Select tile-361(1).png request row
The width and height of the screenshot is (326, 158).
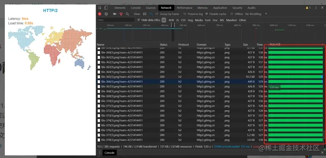210,57
